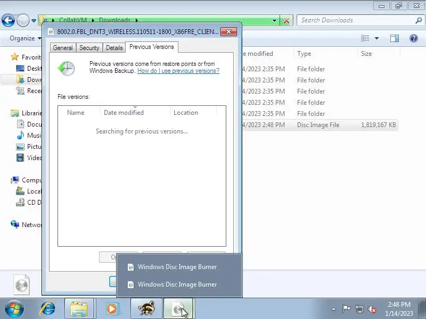Select first Windows Disc Image Burner entry
This screenshot has height=319, width=426.
[179, 267]
